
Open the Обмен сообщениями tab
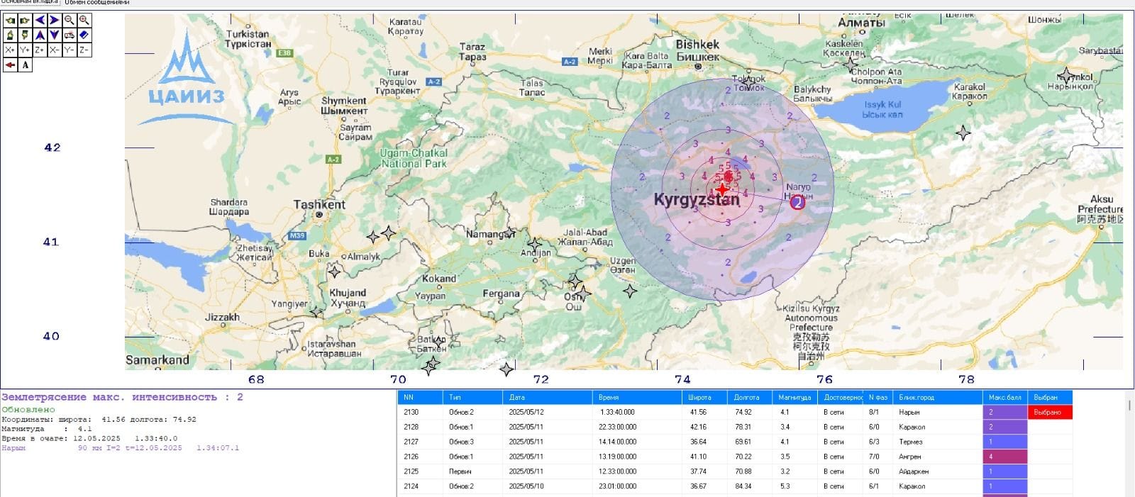tap(96, 2)
